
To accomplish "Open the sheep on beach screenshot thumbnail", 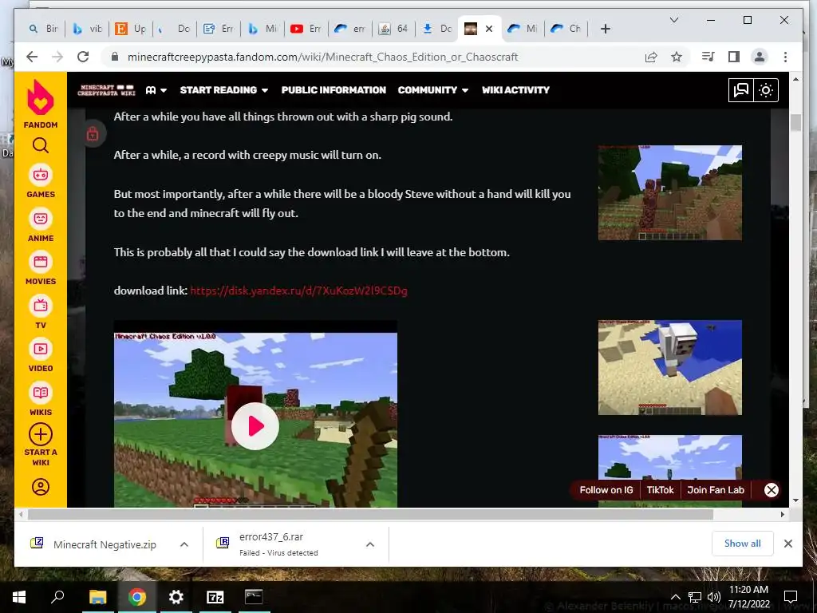I will point(669,367).
